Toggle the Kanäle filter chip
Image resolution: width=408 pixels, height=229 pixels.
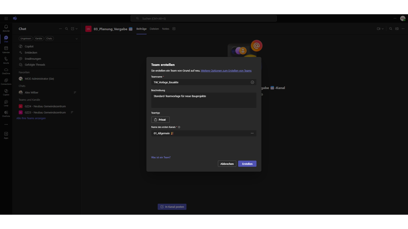click(39, 38)
